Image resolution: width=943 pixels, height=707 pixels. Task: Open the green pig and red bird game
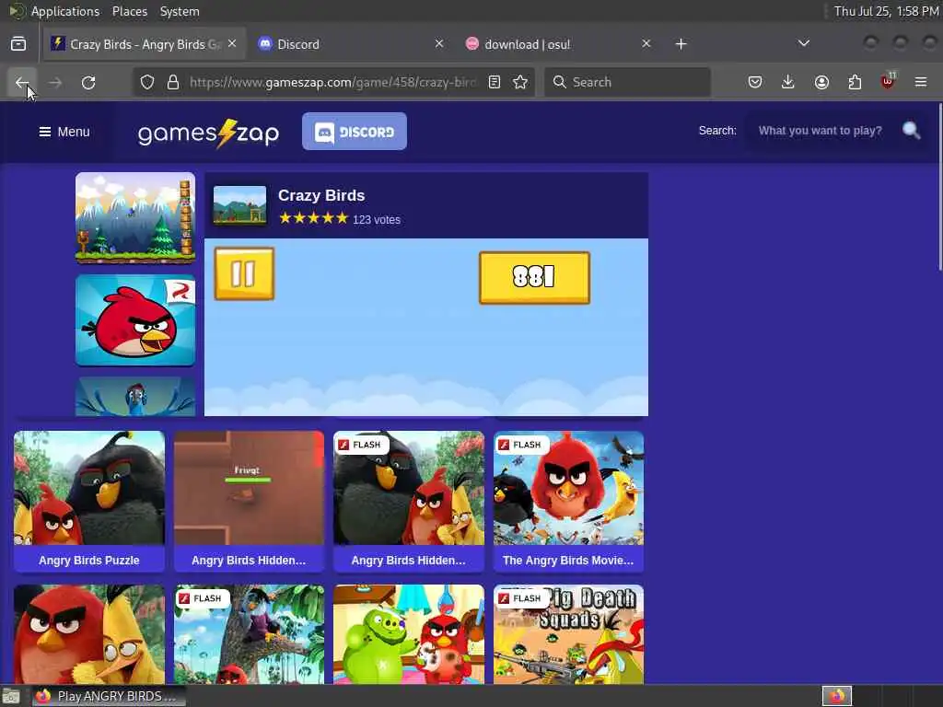[x=408, y=634]
